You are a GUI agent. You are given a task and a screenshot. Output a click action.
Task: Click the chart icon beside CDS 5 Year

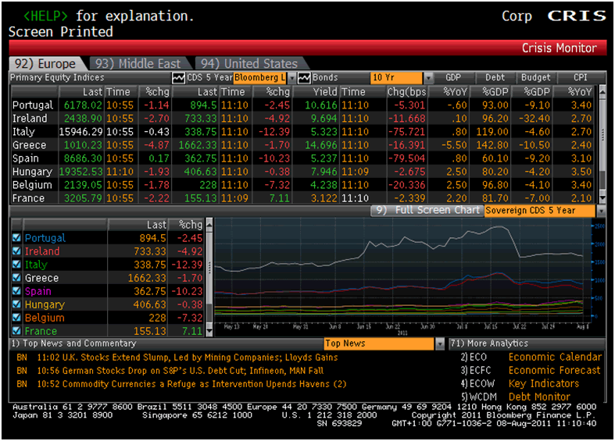[x=178, y=78]
